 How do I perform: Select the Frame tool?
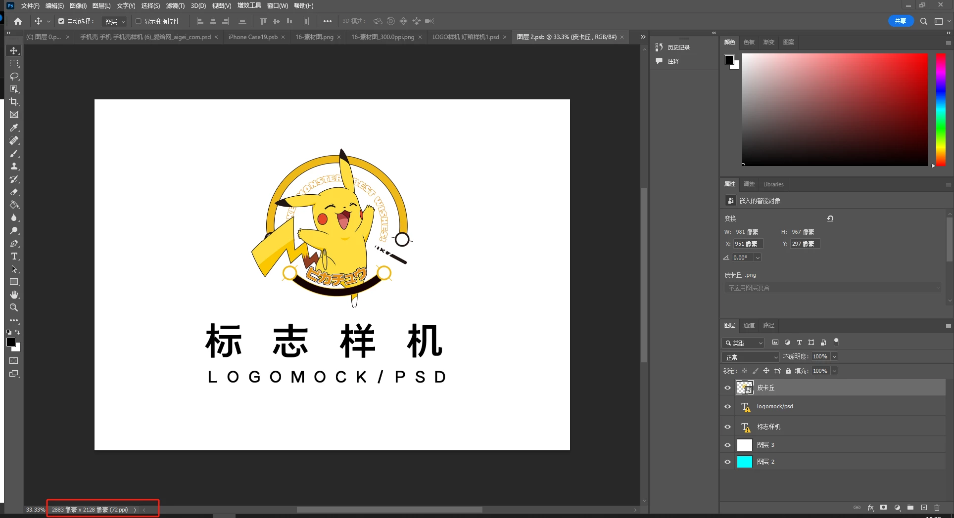point(14,115)
